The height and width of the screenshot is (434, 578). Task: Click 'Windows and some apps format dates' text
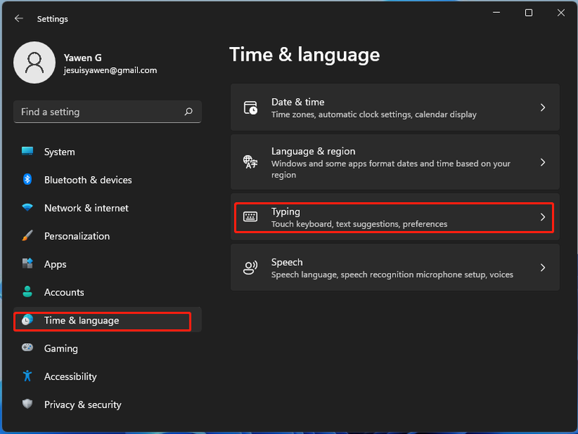tap(391, 169)
